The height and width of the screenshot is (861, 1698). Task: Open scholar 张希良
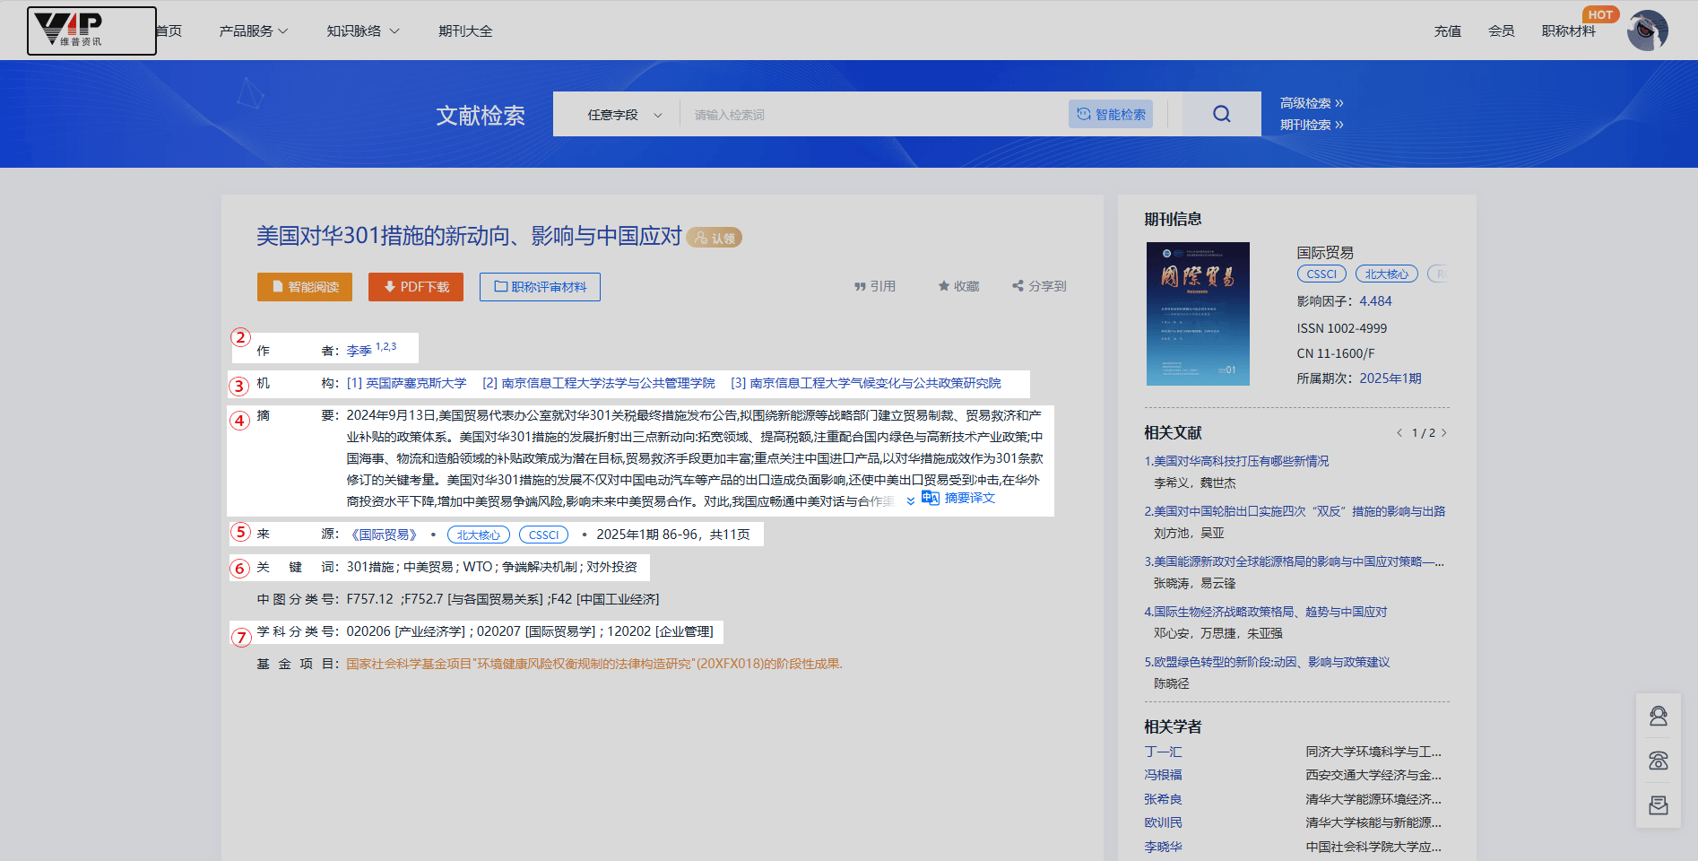pos(1163,799)
